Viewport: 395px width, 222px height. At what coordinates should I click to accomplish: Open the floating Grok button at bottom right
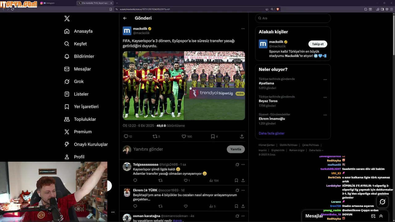coord(383,202)
